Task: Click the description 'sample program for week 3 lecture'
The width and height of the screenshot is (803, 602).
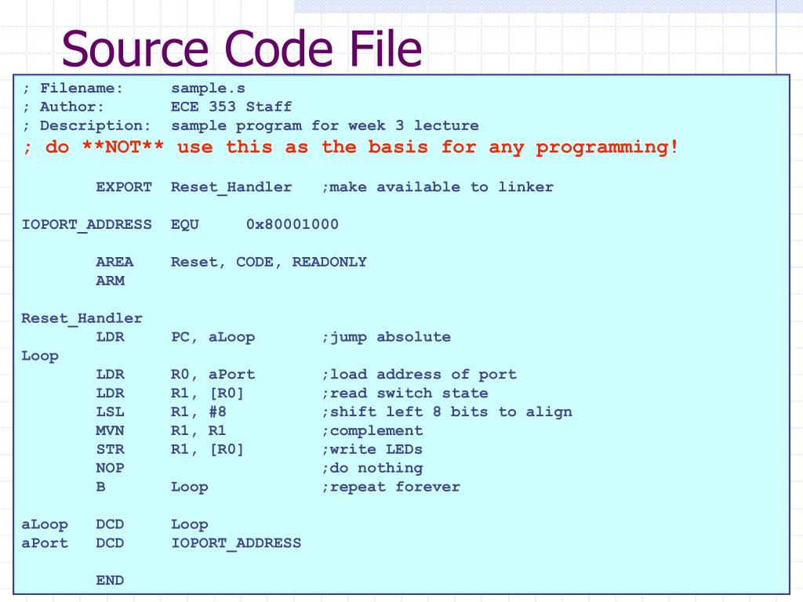Action: (x=325, y=126)
